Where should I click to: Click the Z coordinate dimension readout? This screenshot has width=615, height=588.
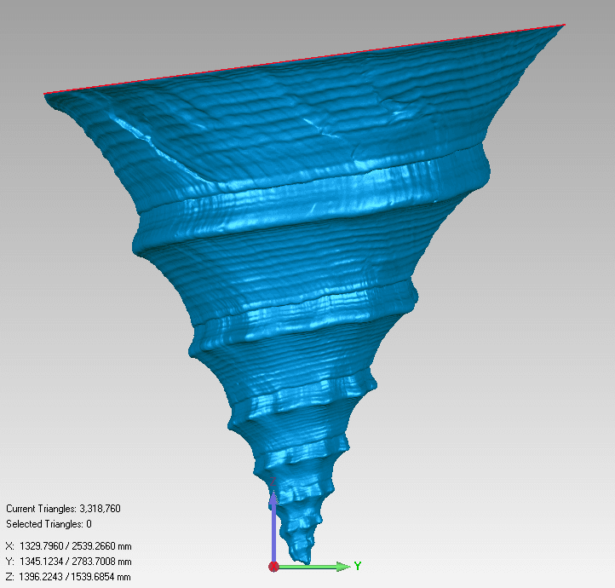[68, 577]
